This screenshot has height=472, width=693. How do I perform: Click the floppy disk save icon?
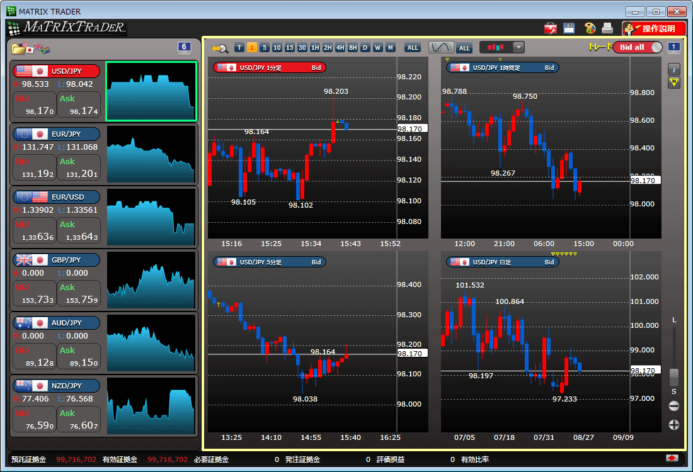click(569, 28)
